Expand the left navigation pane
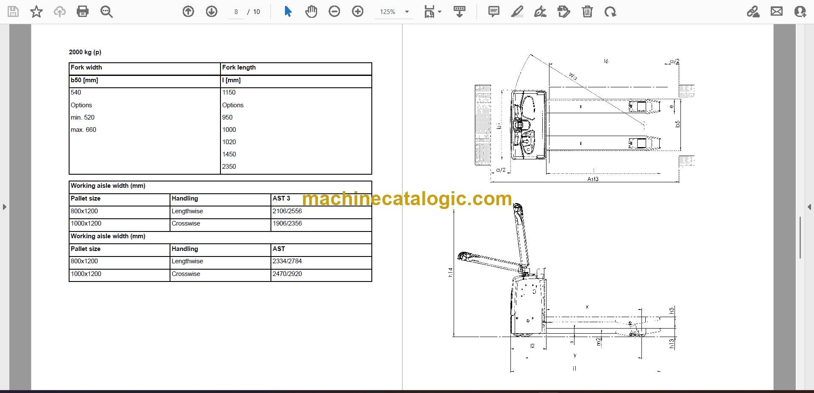This screenshot has height=393, width=814. pyautogui.click(x=5, y=207)
